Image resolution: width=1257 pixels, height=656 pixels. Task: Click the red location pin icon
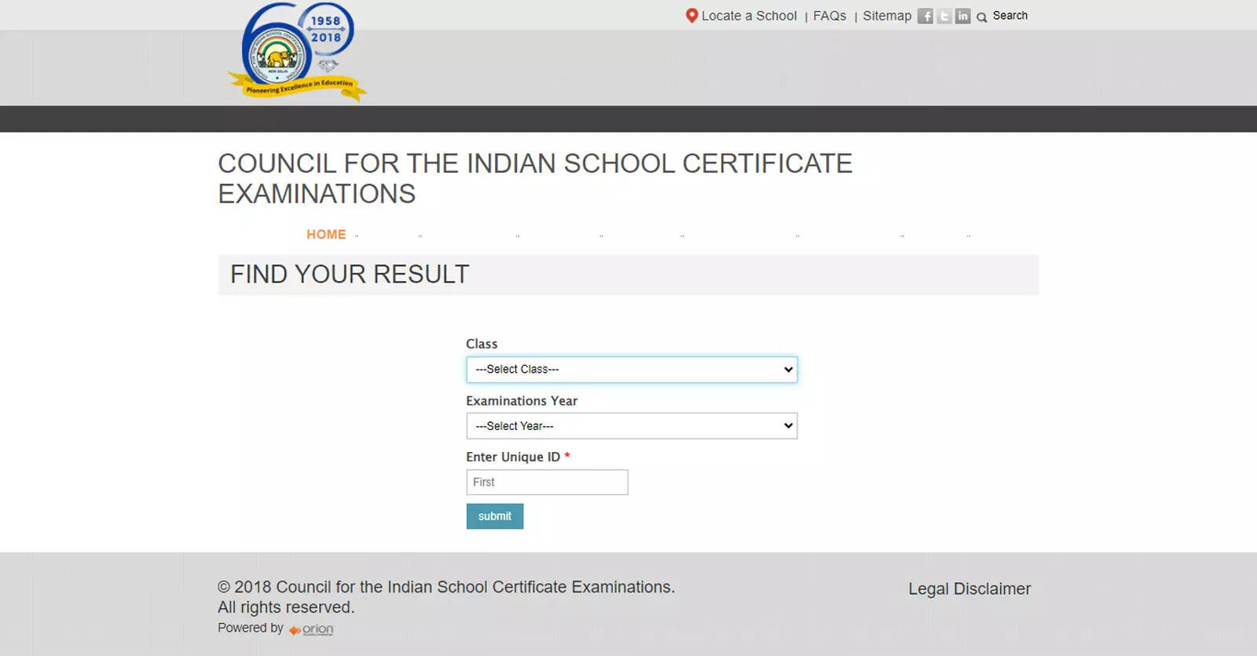pyautogui.click(x=691, y=16)
